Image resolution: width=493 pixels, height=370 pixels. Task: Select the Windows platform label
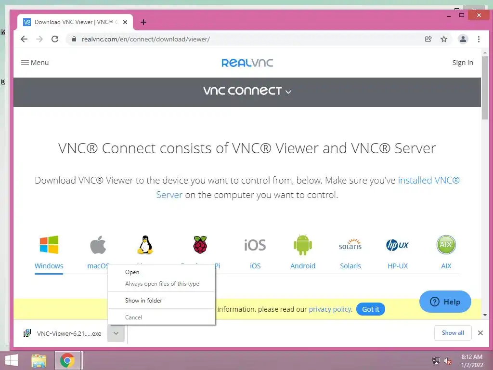click(x=49, y=266)
